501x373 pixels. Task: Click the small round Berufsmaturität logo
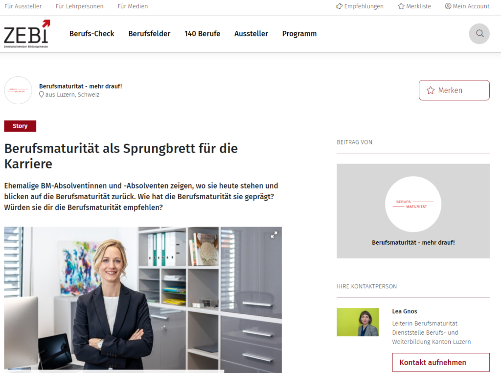[x=18, y=90]
